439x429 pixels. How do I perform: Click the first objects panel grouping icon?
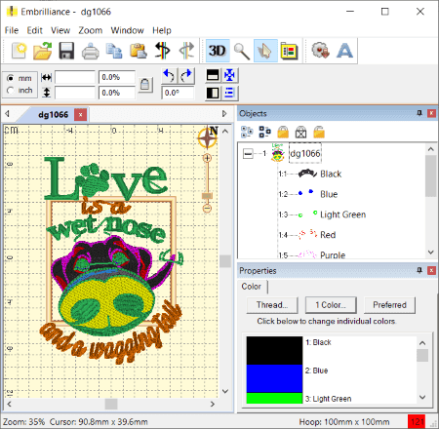click(247, 132)
